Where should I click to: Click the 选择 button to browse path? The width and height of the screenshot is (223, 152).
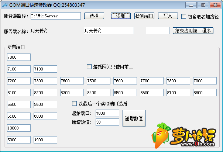[94, 16]
